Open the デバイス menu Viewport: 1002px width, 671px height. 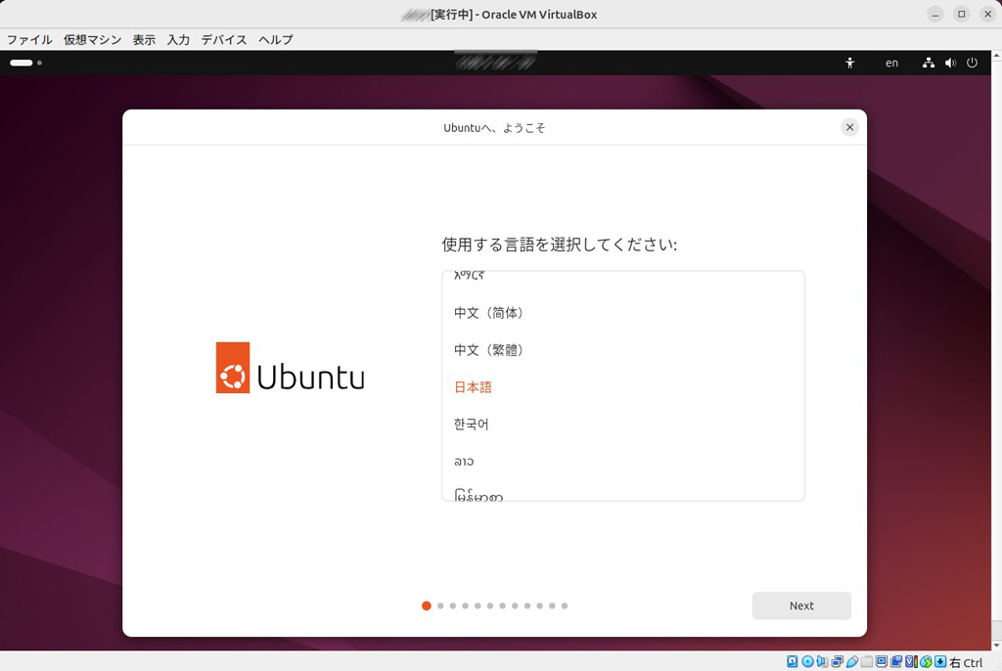[x=224, y=40]
